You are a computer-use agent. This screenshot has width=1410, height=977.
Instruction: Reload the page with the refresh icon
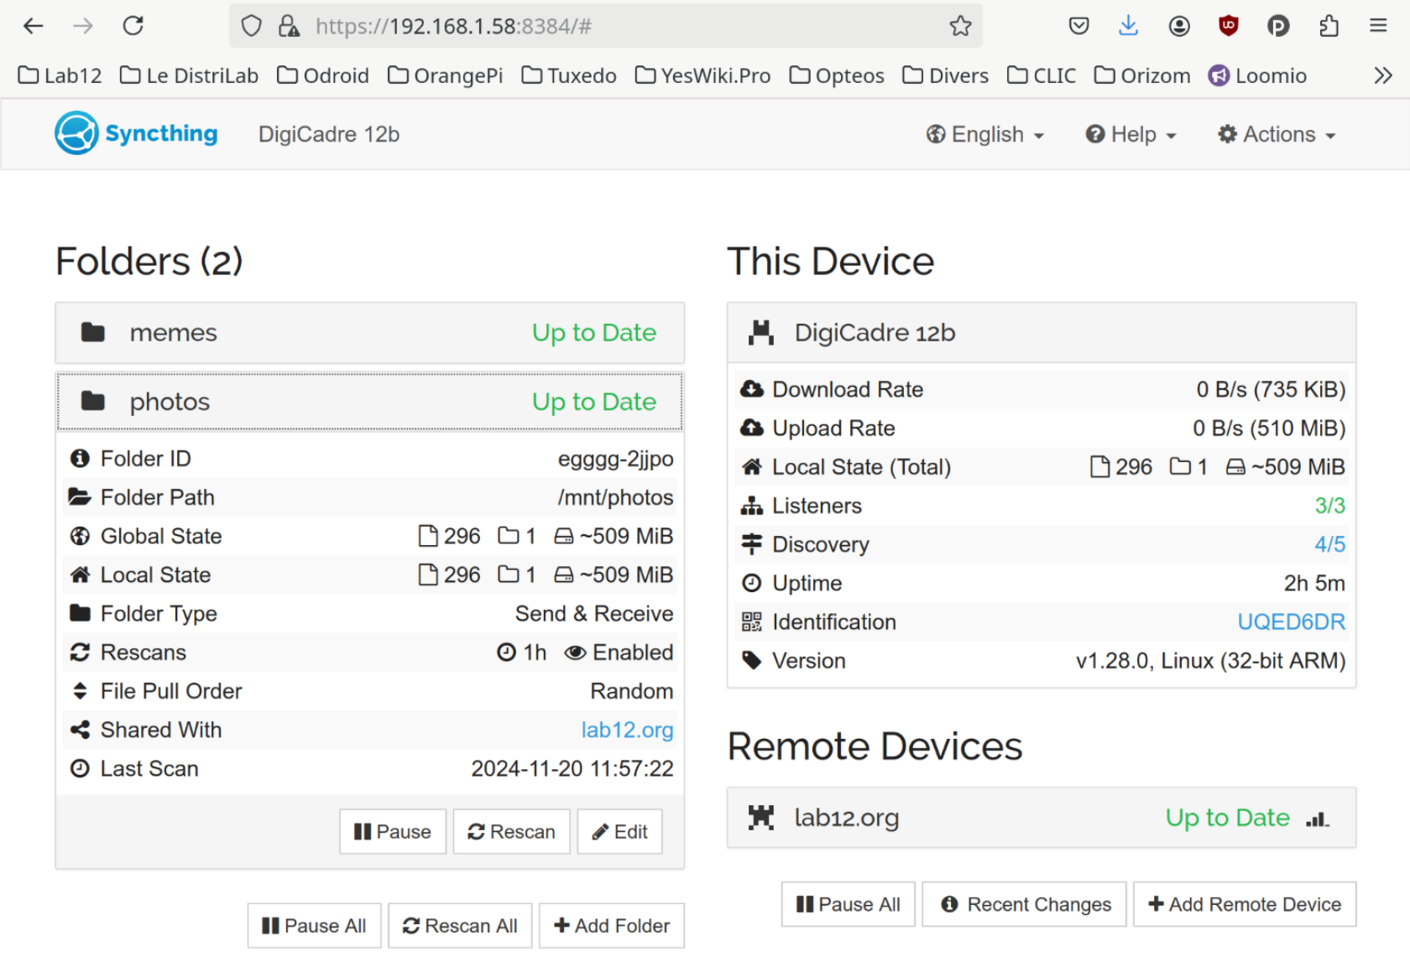[133, 26]
